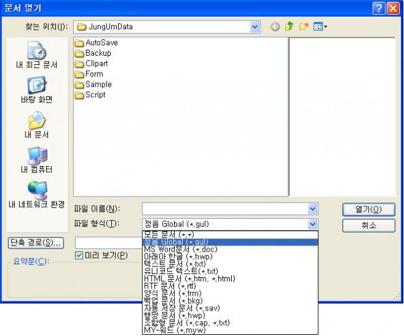The image size is (404, 336).
Task: Open 내 최근 문서 shortcut
Action: pos(37,55)
